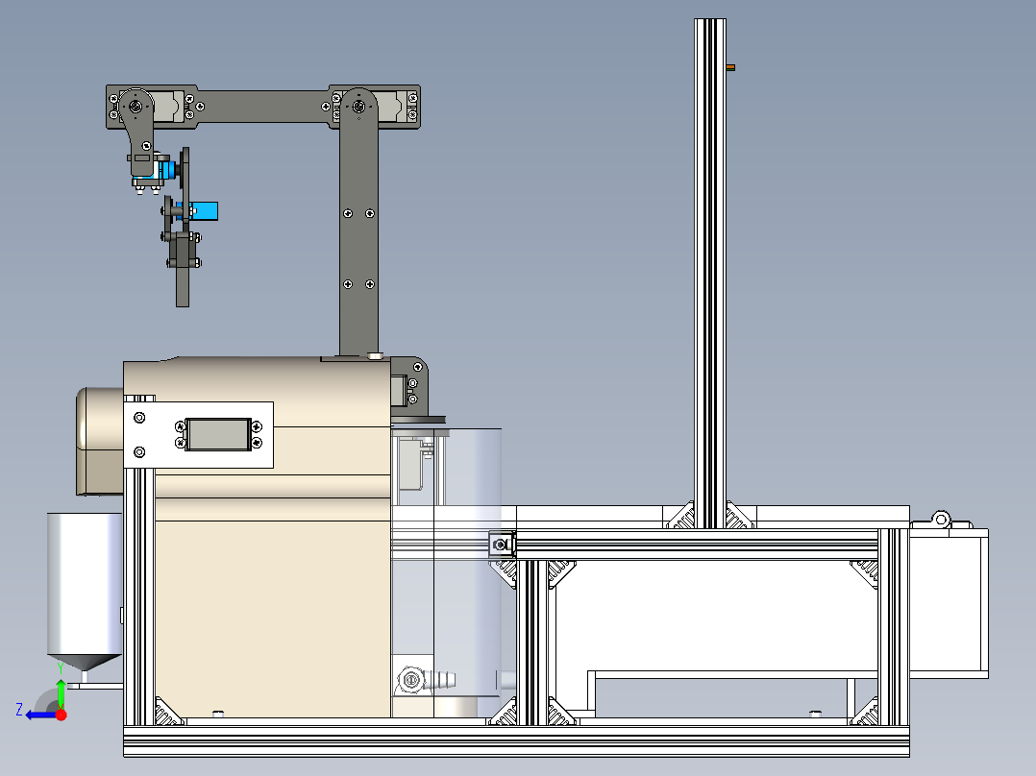
Task: Select the upper screw on the white mounting plate
Action: (x=139, y=418)
